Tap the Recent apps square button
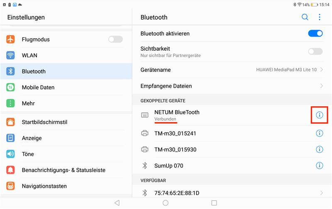332x209 pixels. 214,203
